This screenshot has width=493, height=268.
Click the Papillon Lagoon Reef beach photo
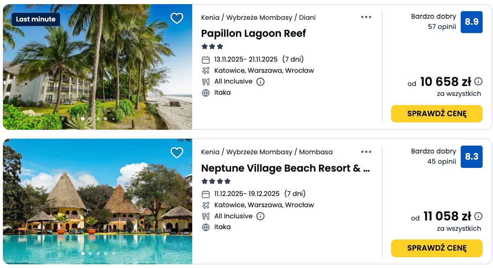click(x=97, y=74)
